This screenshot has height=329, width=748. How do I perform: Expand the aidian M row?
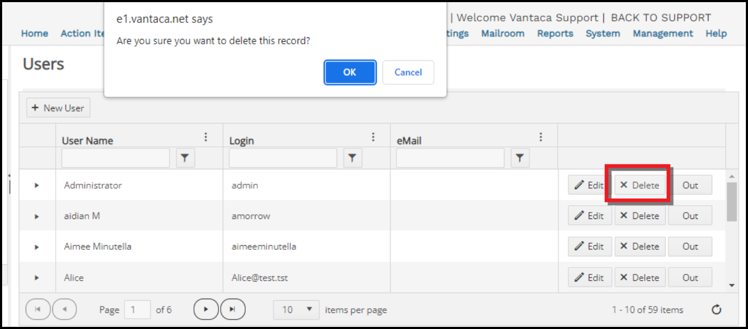[x=37, y=216]
